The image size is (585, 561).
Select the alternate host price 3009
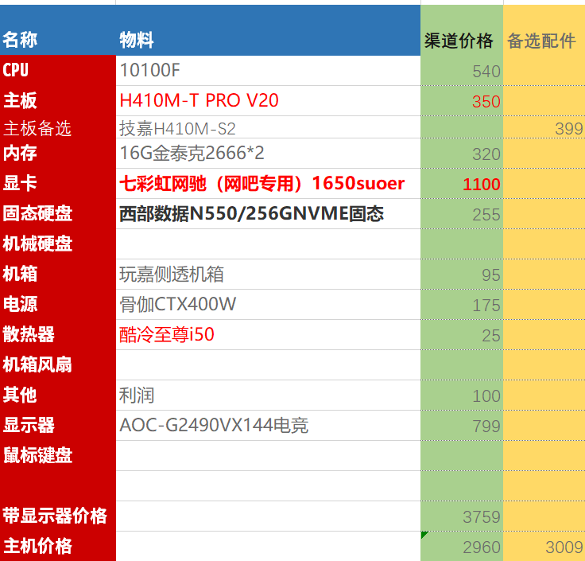(x=544, y=547)
